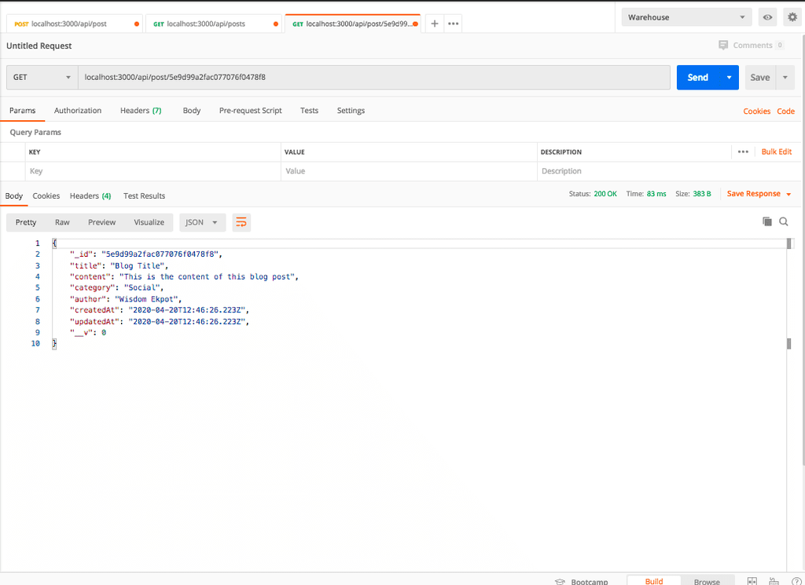Click the Bulk Edit link

pyautogui.click(x=776, y=152)
